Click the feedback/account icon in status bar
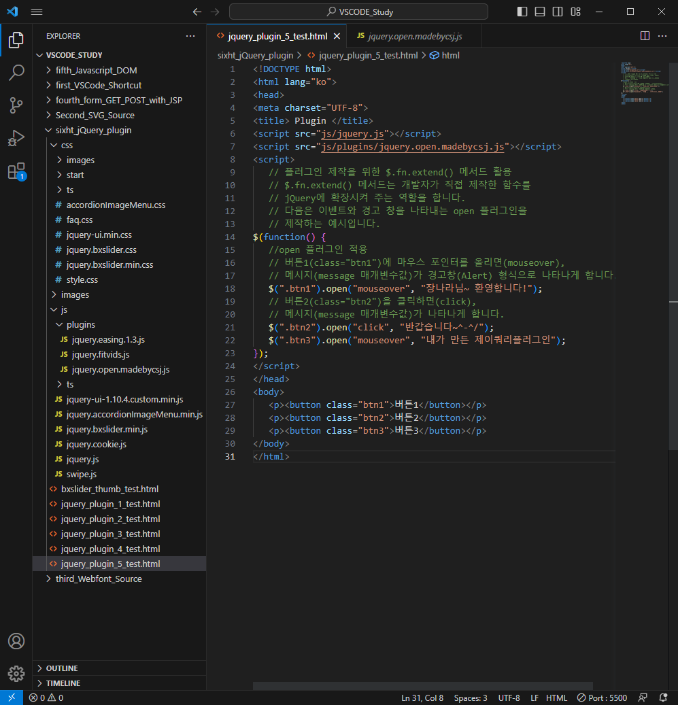The height and width of the screenshot is (705, 678). [643, 698]
